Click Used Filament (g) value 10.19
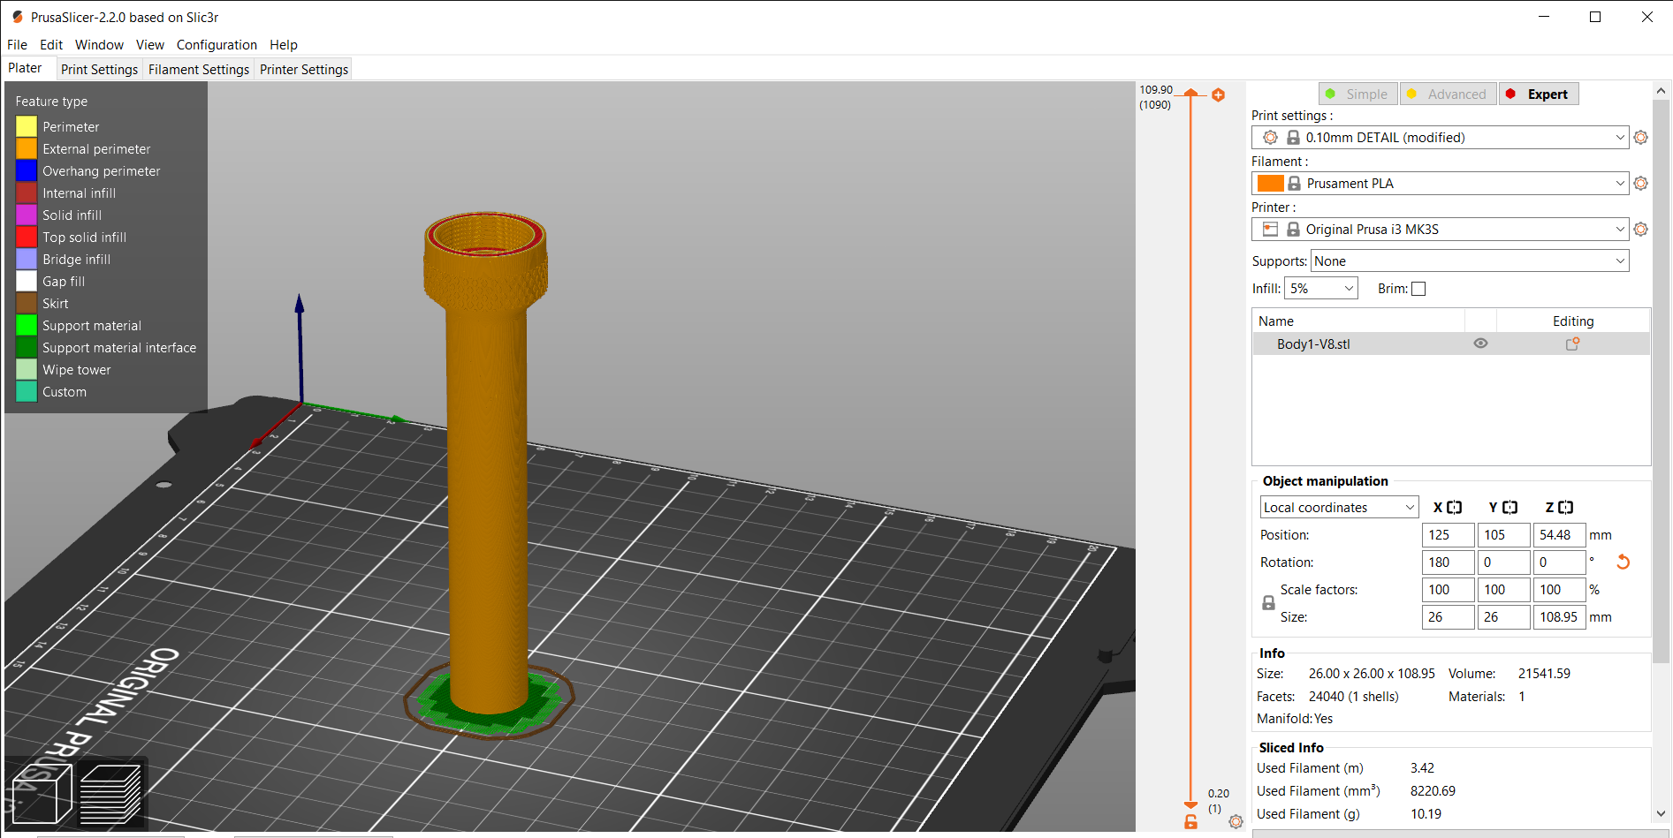The image size is (1673, 838). [x=1426, y=814]
